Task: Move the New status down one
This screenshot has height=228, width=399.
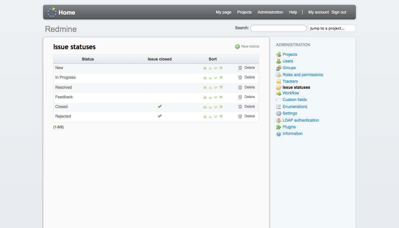Action: pos(215,68)
